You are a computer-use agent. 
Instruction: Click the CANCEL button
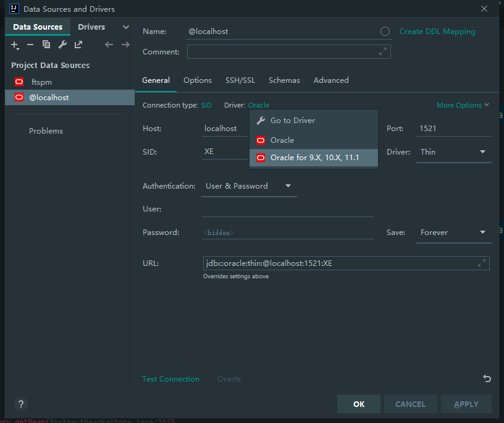pos(411,404)
